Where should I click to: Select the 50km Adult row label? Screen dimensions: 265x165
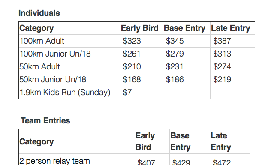coord(39,67)
